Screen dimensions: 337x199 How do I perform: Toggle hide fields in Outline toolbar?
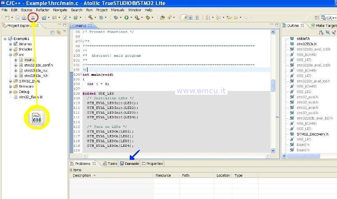[x=327, y=32]
